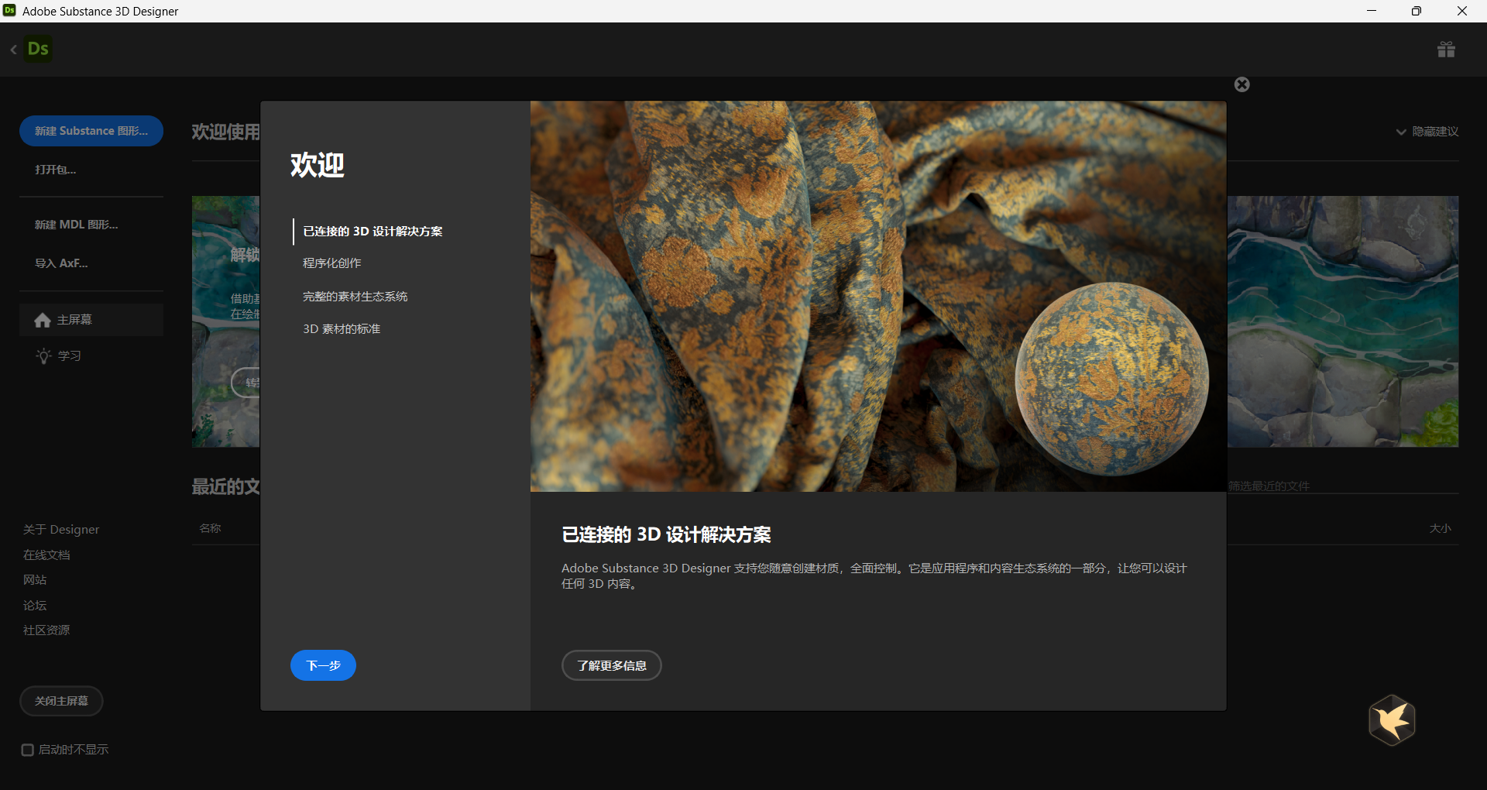The width and height of the screenshot is (1487, 790).
Task: Sort recent files by the 名称 column
Action: [x=210, y=528]
